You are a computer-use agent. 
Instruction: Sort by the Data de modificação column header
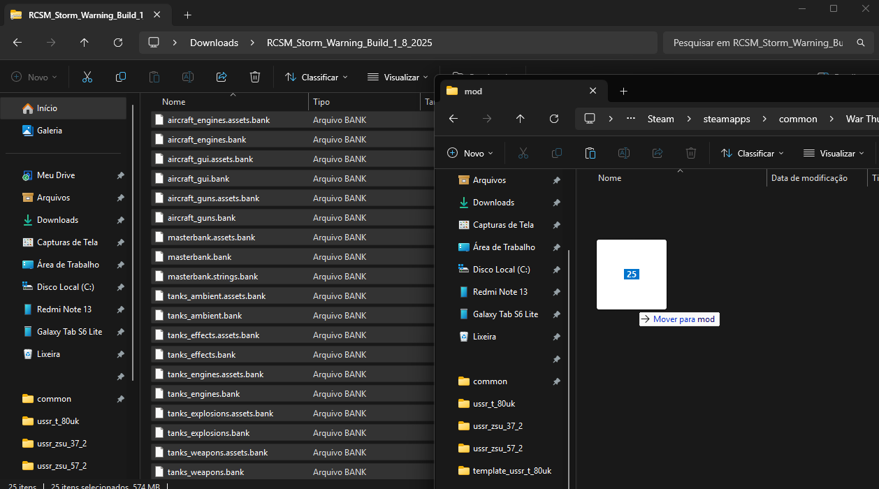coord(809,178)
